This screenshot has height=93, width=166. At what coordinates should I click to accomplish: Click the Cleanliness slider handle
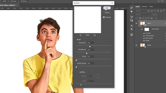tap(87, 53)
